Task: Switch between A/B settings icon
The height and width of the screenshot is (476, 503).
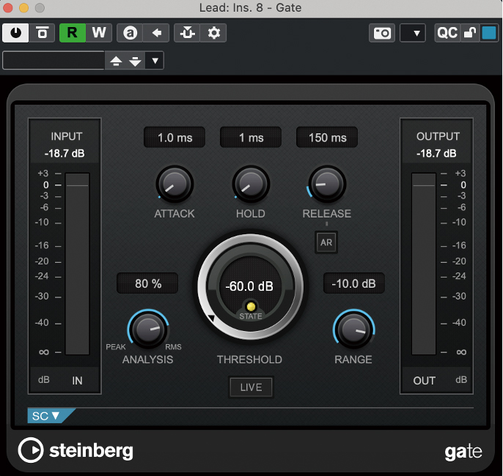Action: coord(130,33)
